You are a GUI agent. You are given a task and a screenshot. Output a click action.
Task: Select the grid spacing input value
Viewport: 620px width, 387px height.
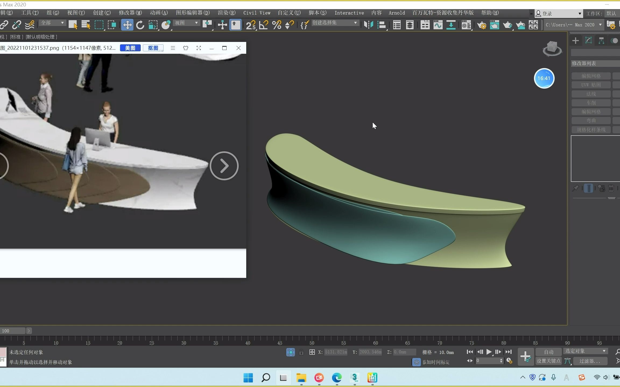click(446, 352)
